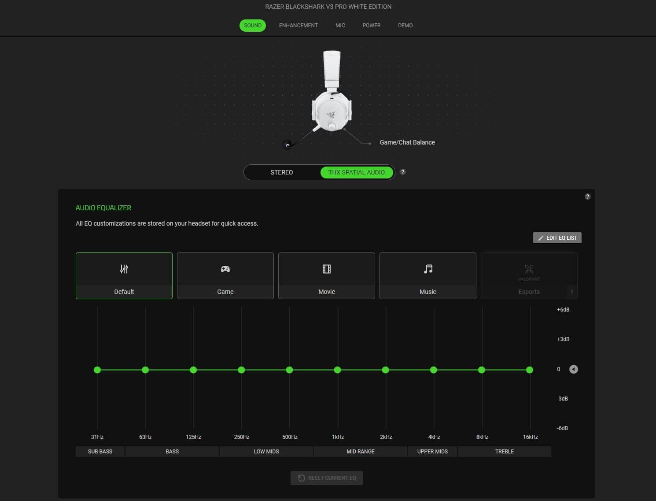656x501 pixels.
Task: Select the Movie EQ preset card
Action: (x=326, y=276)
